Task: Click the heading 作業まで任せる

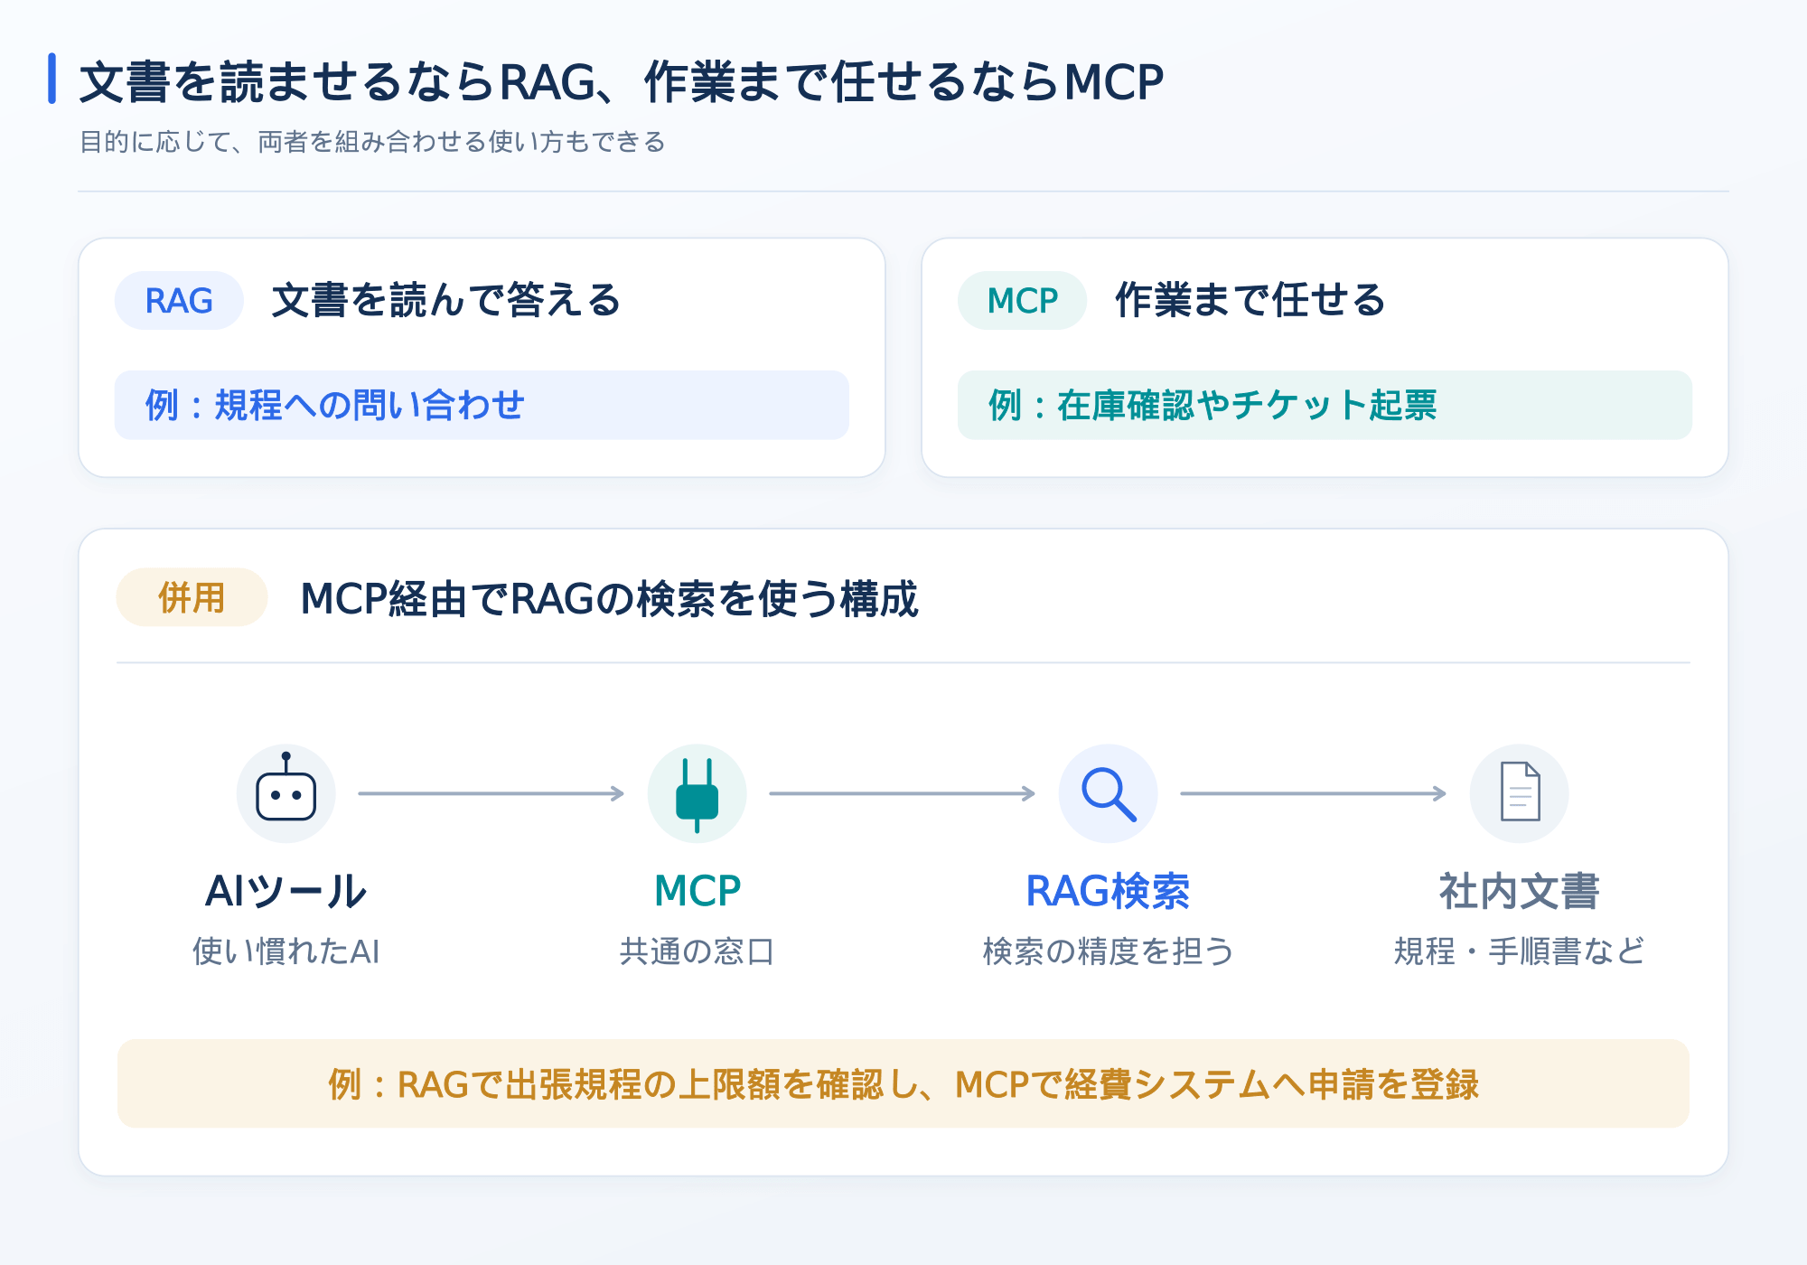Action: tap(1250, 300)
